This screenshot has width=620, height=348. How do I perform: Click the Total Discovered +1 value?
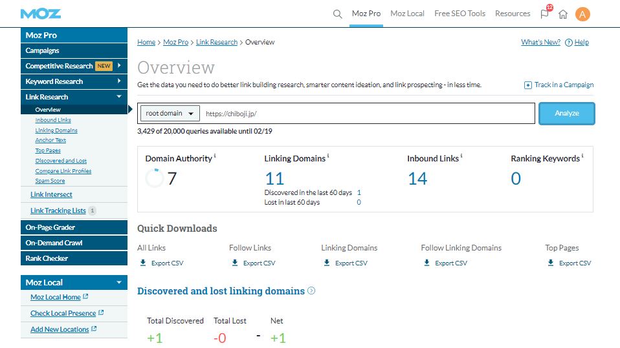[155, 338]
